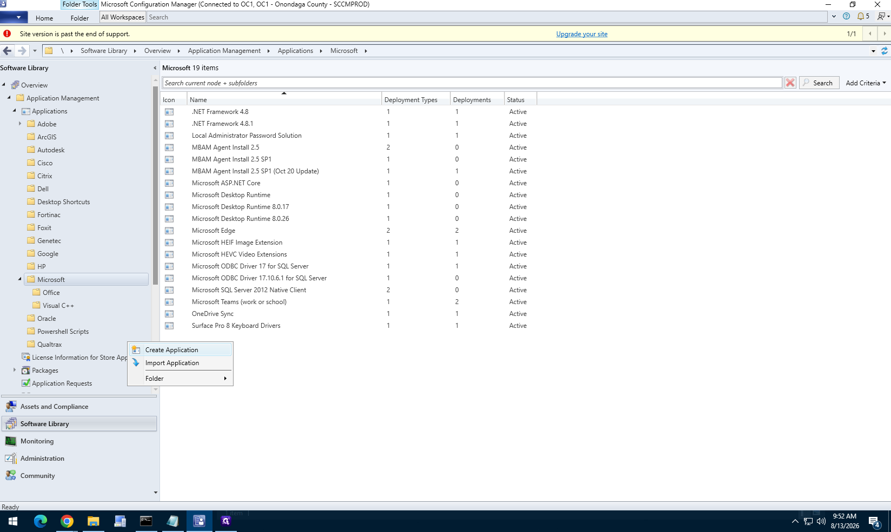
Task: Follow the Upgrade your site link
Action: point(582,34)
